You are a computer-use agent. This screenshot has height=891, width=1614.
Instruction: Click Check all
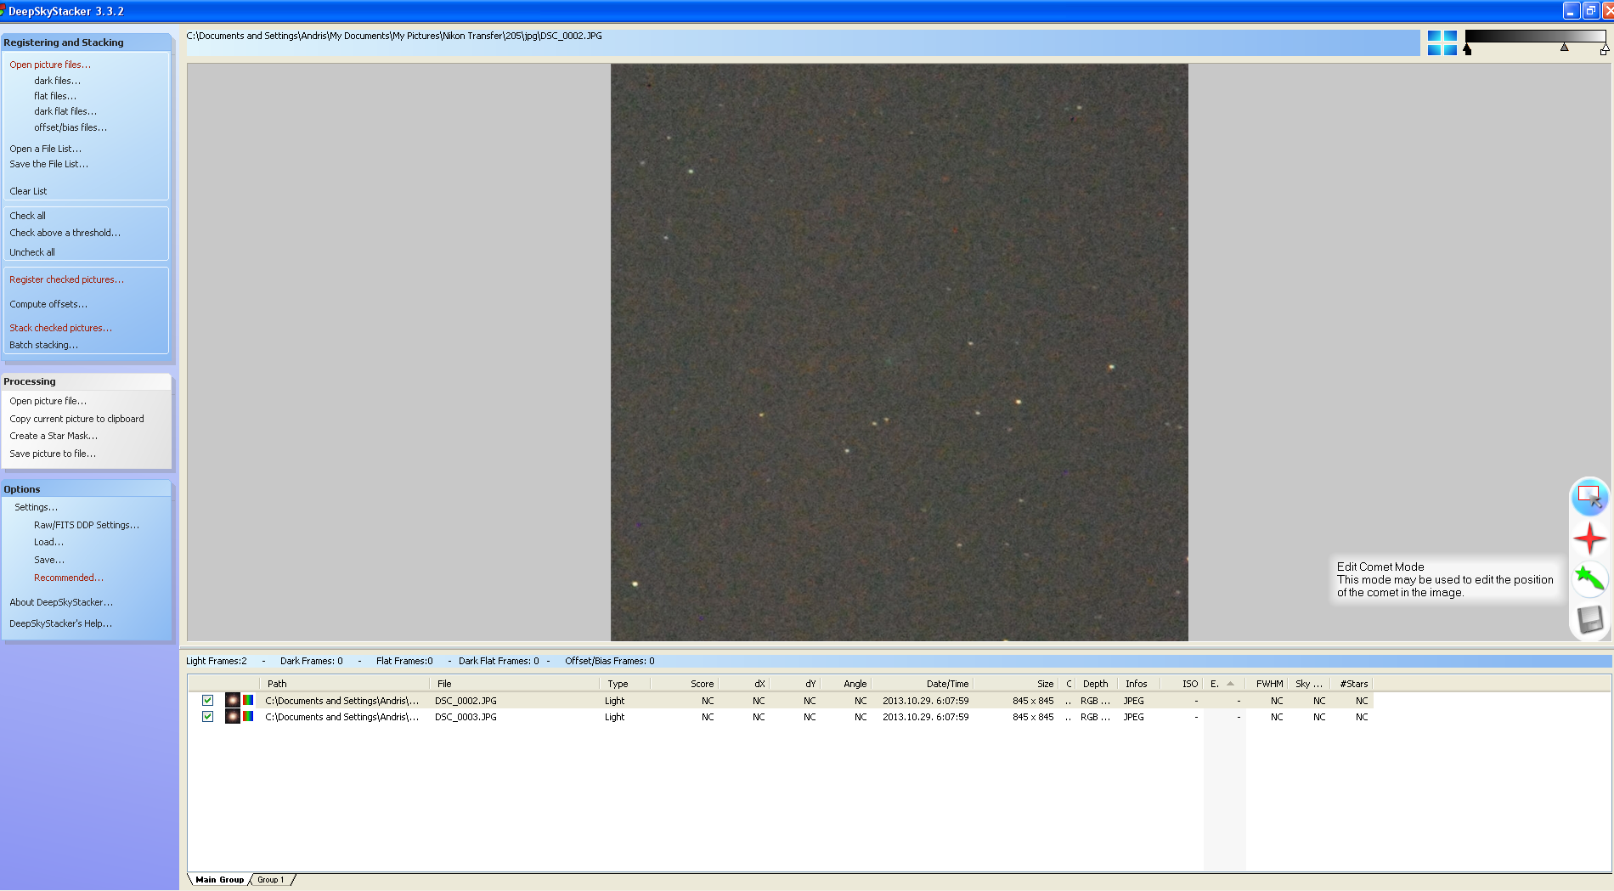point(27,216)
